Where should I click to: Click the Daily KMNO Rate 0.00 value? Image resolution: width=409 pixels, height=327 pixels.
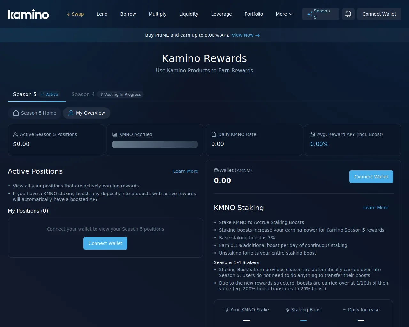point(218,144)
